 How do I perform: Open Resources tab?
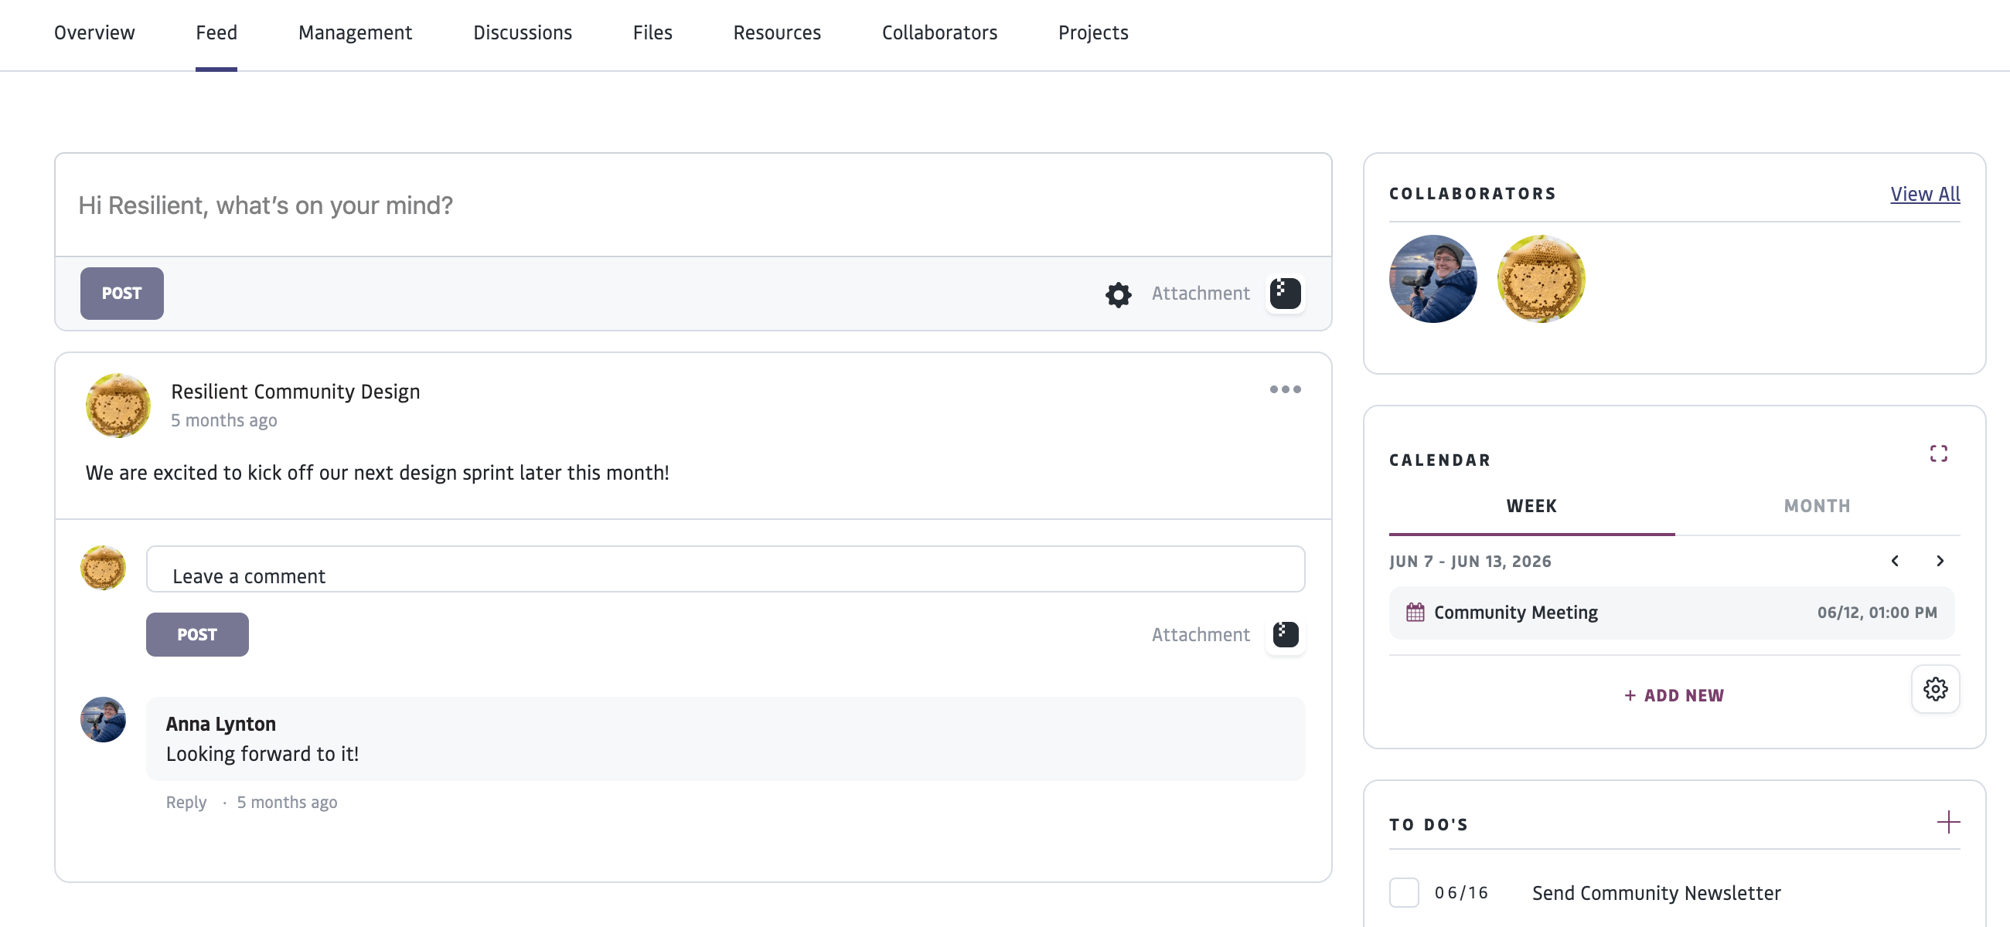click(x=776, y=32)
